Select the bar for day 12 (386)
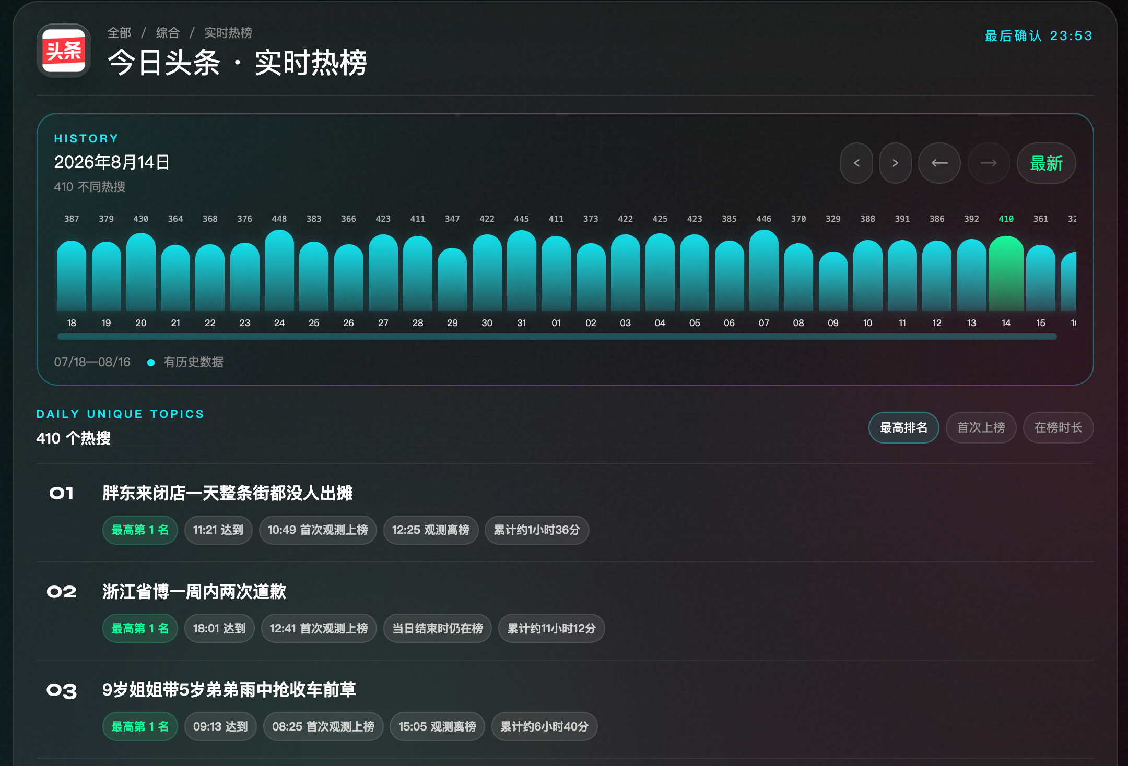Image resolution: width=1128 pixels, height=766 pixels. coord(937,276)
